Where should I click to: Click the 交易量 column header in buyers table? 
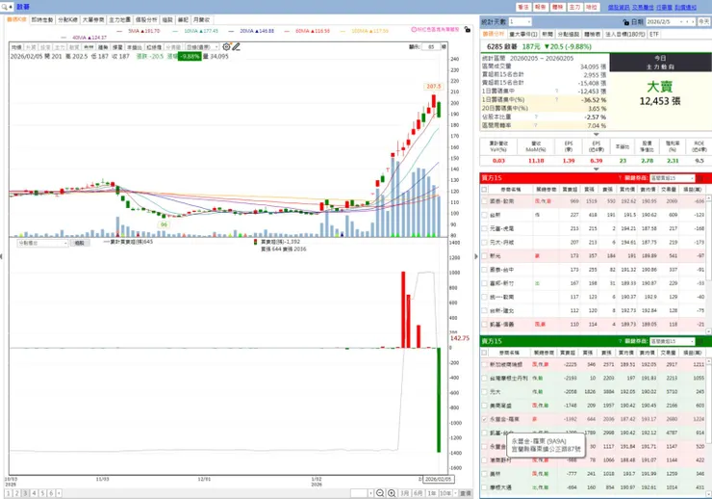click(669, 190)
